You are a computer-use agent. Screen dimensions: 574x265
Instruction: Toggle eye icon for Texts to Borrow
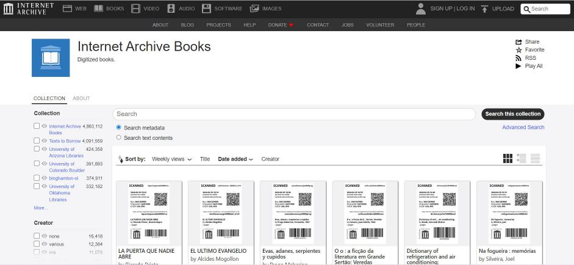(x=45, y=141)
